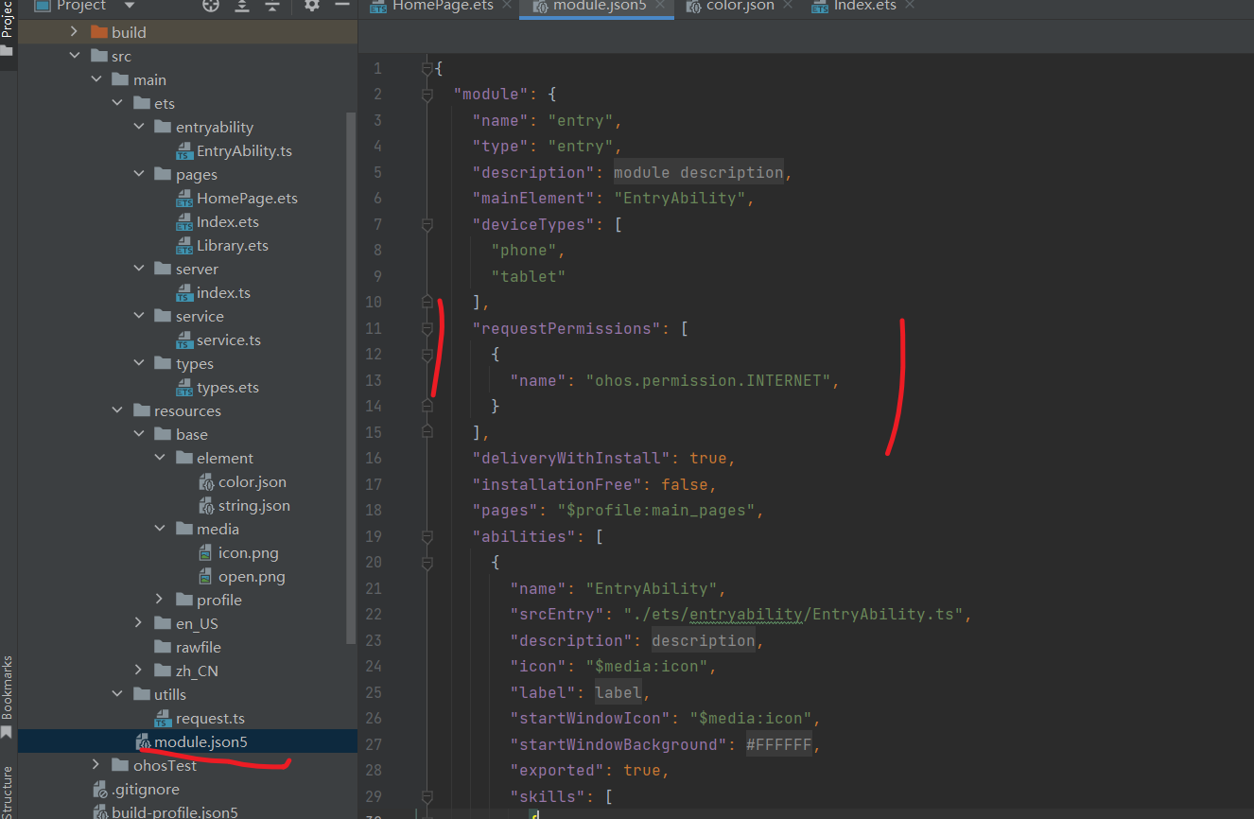
Task: Collapse the resources folder
Action: 117,410
